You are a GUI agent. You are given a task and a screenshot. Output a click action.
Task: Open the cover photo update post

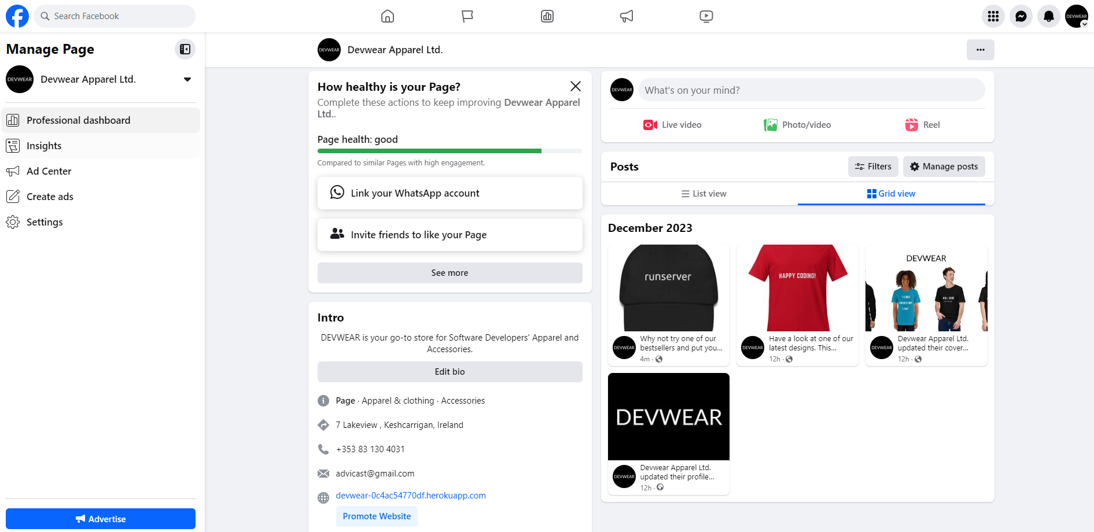pyautogui.click(x=926, y=288)
